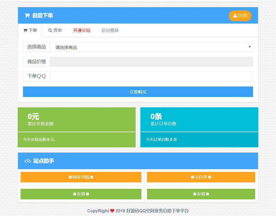
Task: Click the 云任务 button
Action: pos(201,177)
